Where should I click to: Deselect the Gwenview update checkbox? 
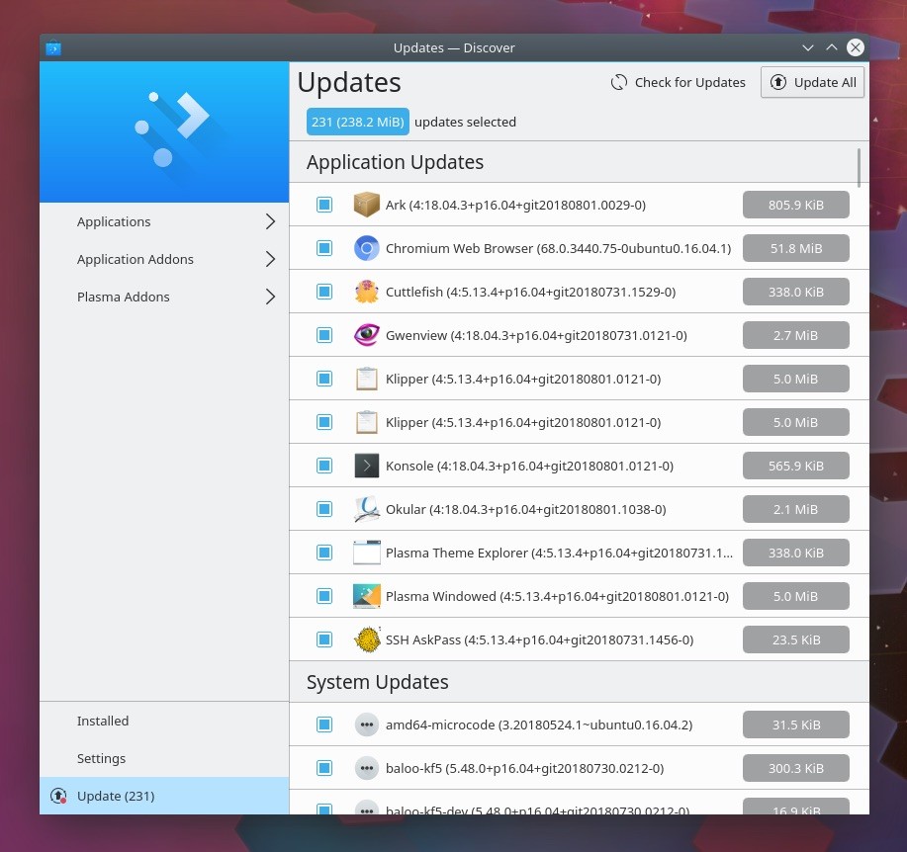click(324, 335)
